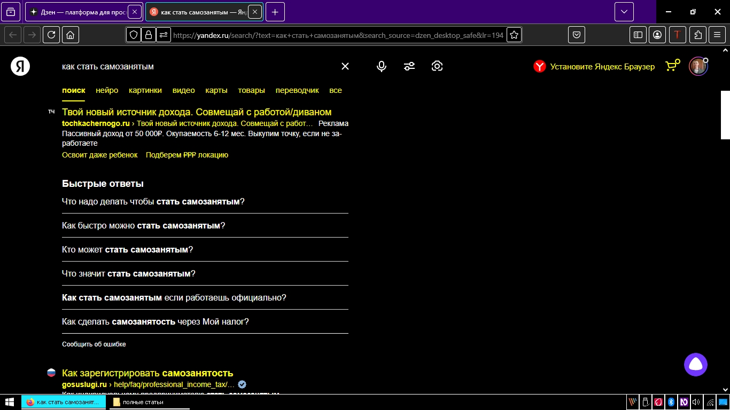Go back one page
Screen dimensions: 730x410
pos(13,35)
